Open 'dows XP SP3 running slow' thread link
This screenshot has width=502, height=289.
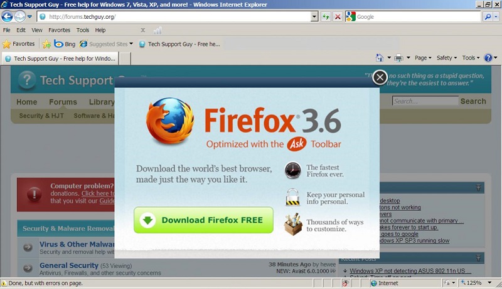click(415, 241)
